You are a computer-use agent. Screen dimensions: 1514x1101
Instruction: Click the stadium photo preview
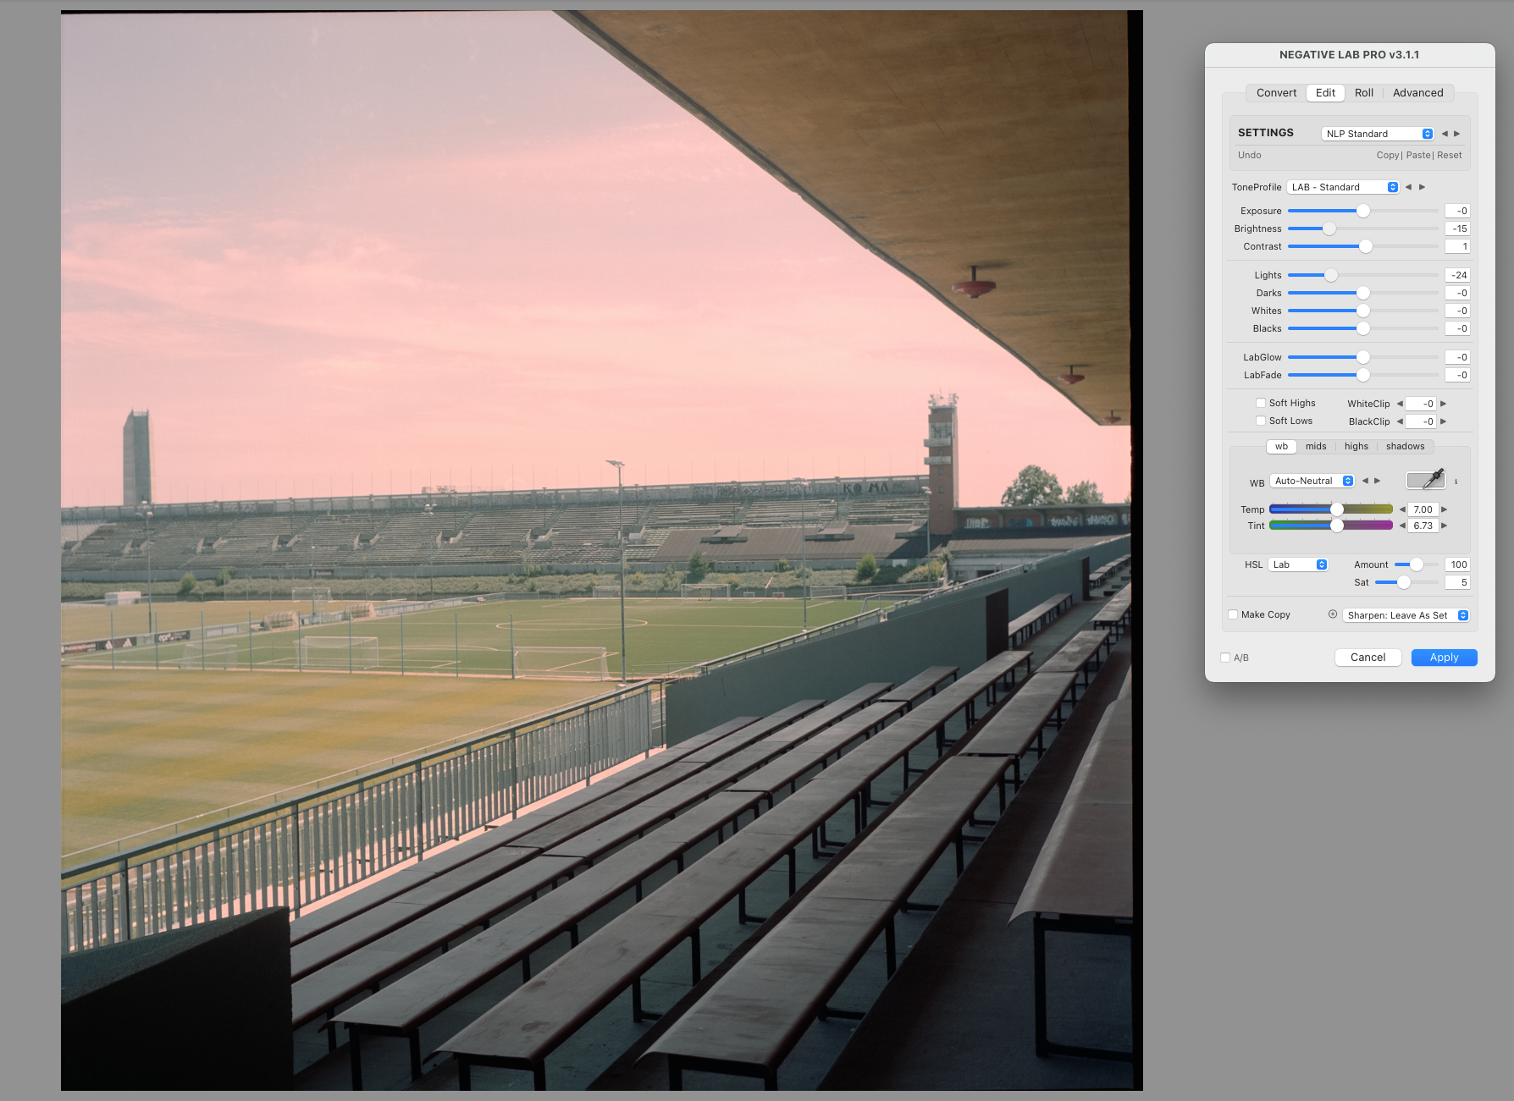coord(602,550)
